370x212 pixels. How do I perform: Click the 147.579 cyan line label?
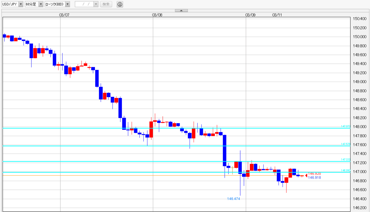pyautogui.click(x=346, y=144)
